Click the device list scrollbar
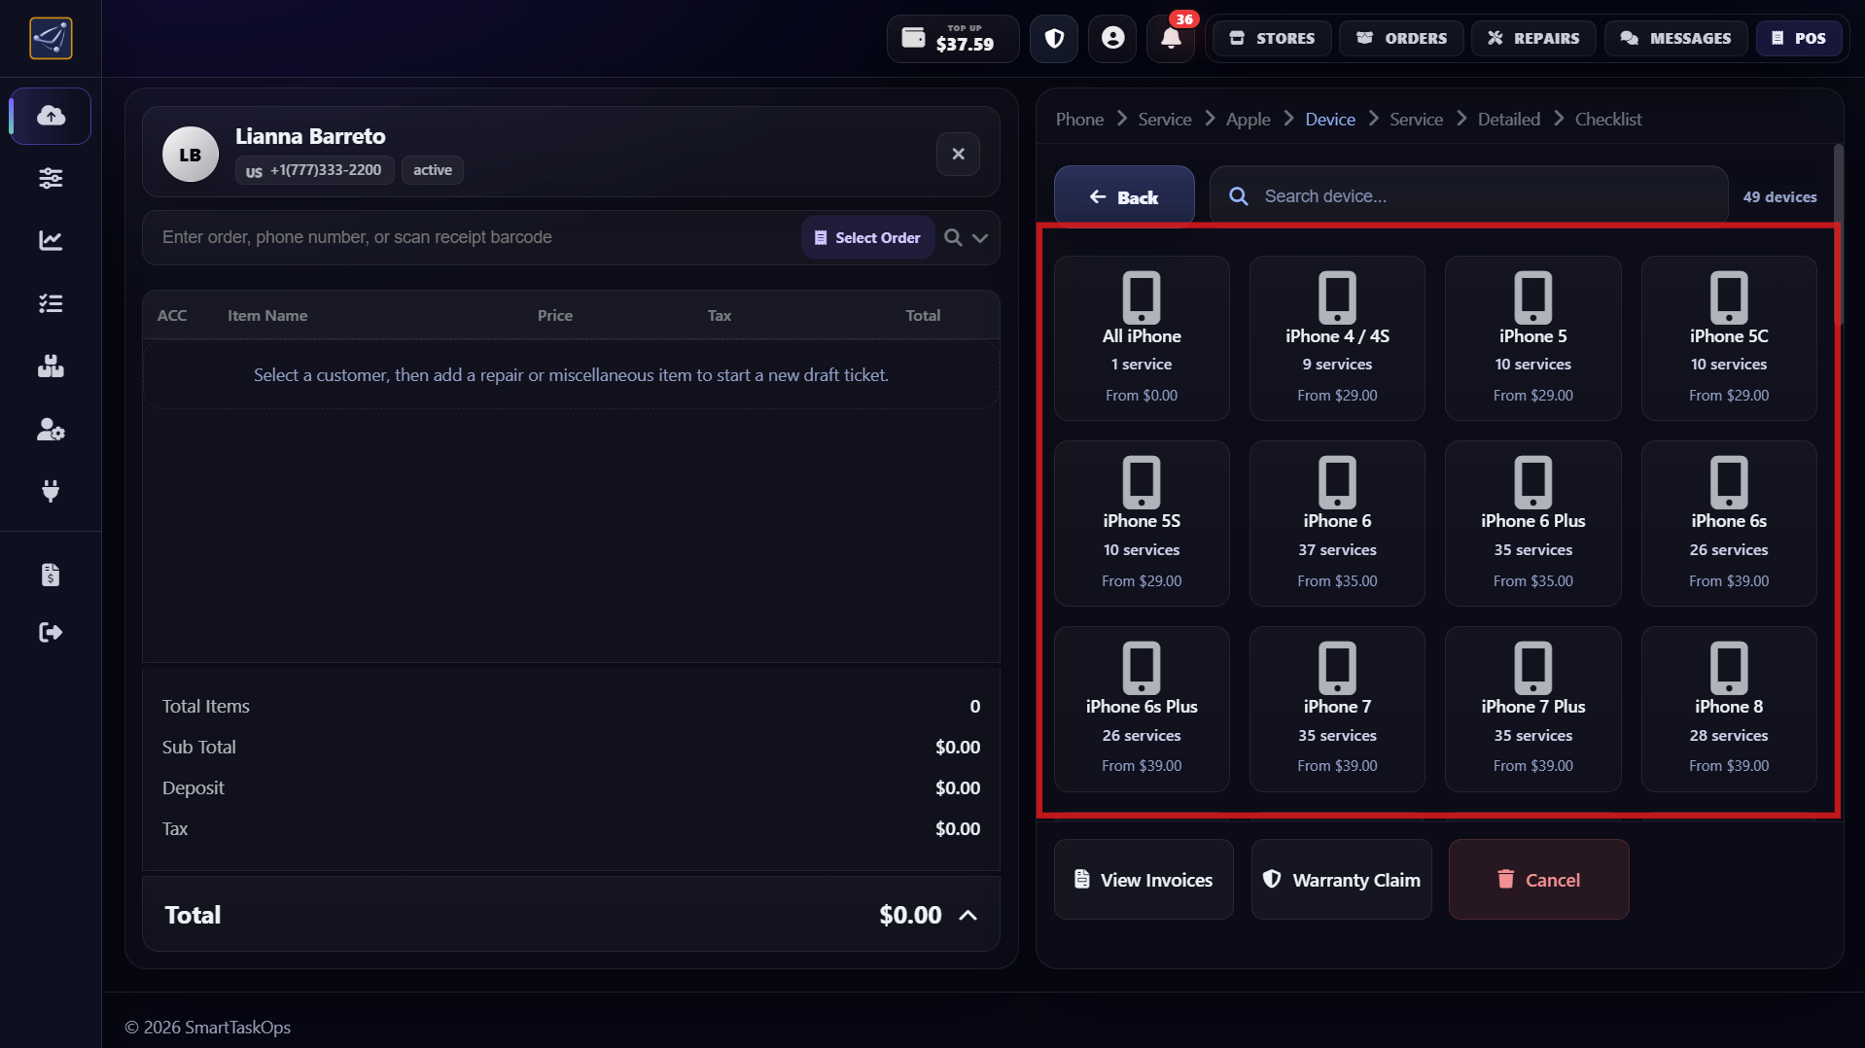Screen dimensions: 1865x1048 click(x=1838, y=234)
